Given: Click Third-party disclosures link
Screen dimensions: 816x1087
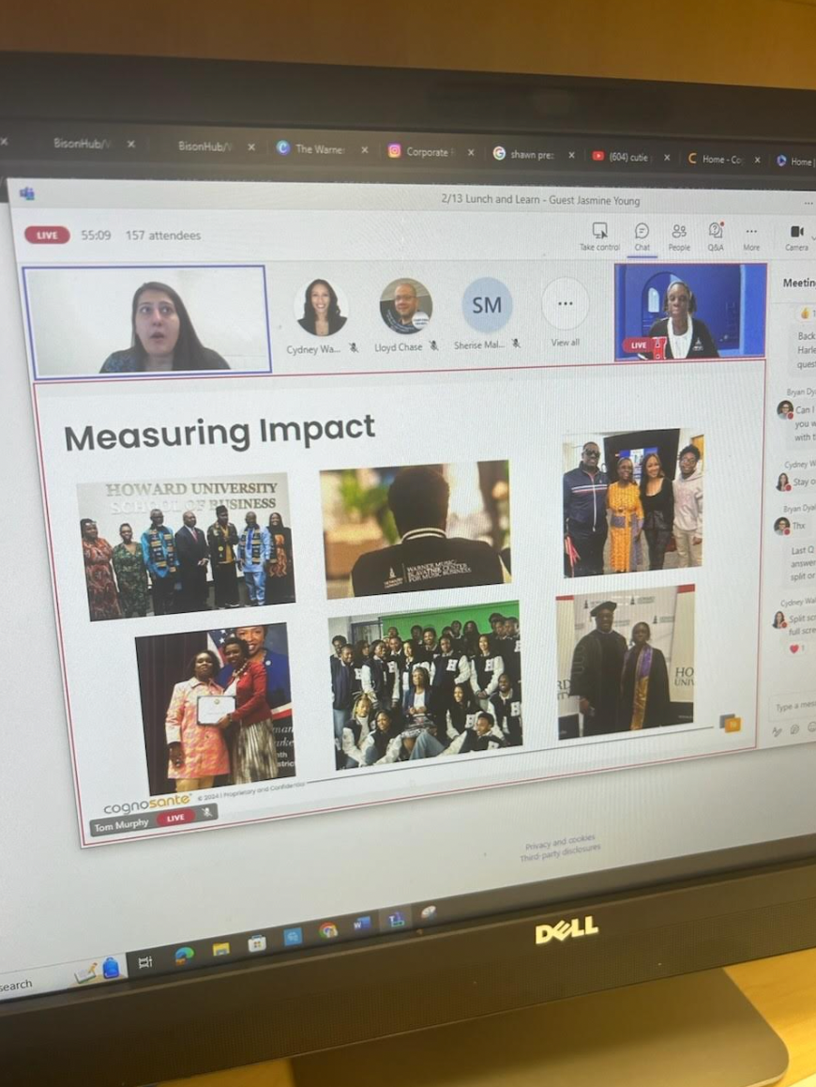Looking at the screenshot, I should coord(560,853).
